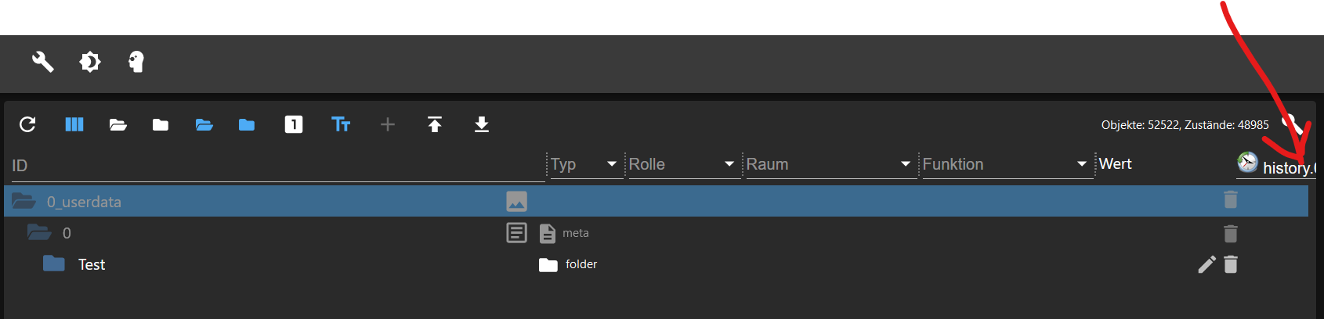Upload objects from JSON file
Viewport: 1324px width, 319px height.
[435, 124]
